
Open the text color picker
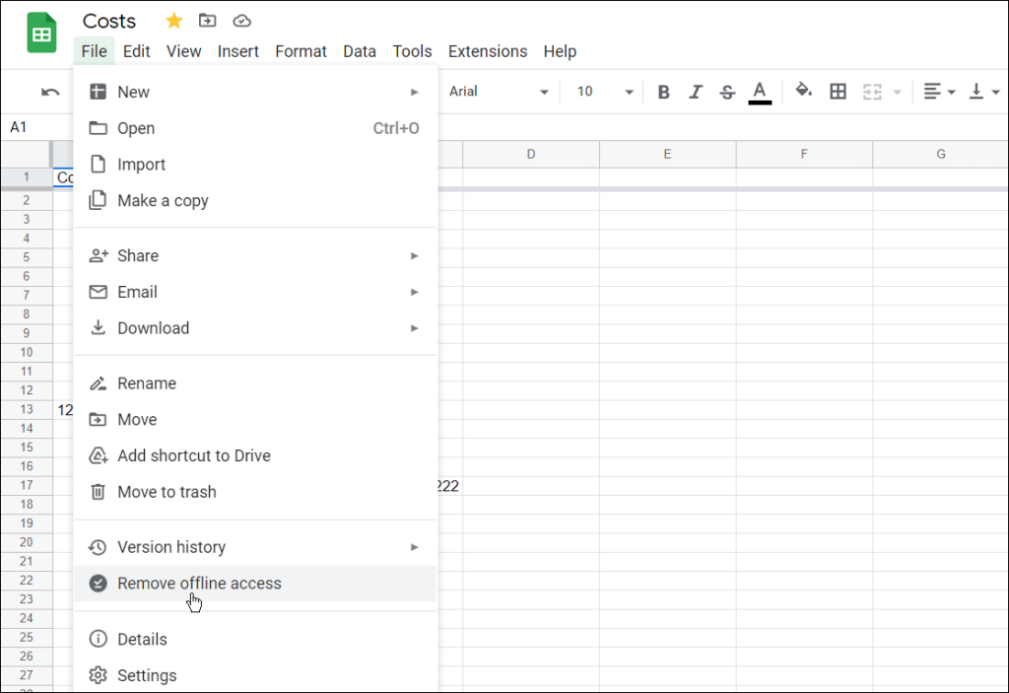click(760, 92)
